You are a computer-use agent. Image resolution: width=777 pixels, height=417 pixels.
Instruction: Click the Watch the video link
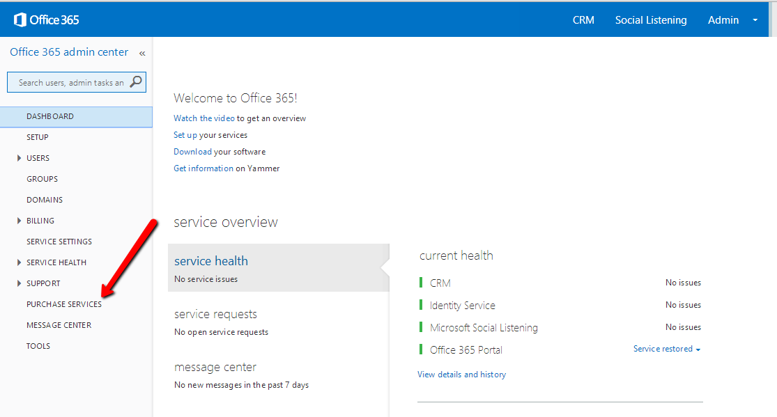tap(203, 118)
